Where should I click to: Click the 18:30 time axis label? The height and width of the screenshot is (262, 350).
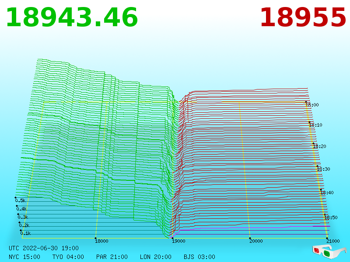click(323, 169)
